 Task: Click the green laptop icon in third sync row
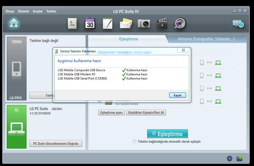tap(218, 89)
